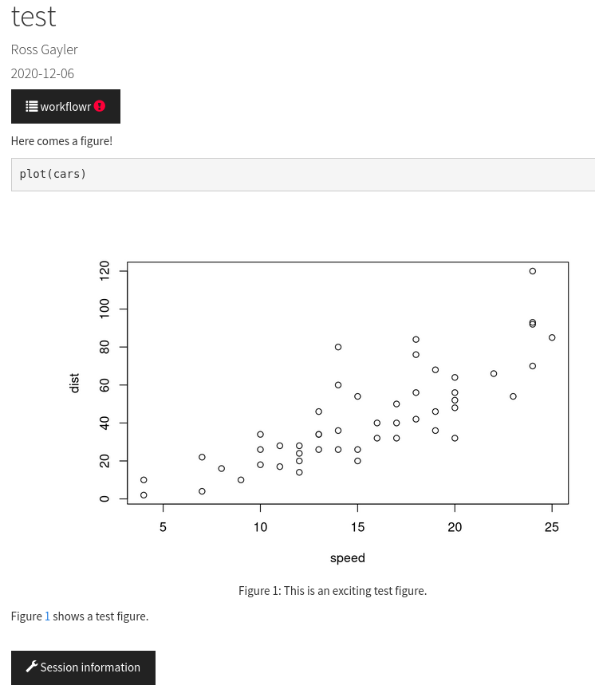Image resolution: width=595 pixels, height=693 pixels.
Task: Expand the workflowr reproducibility panel
Action: tap(65, 106)
